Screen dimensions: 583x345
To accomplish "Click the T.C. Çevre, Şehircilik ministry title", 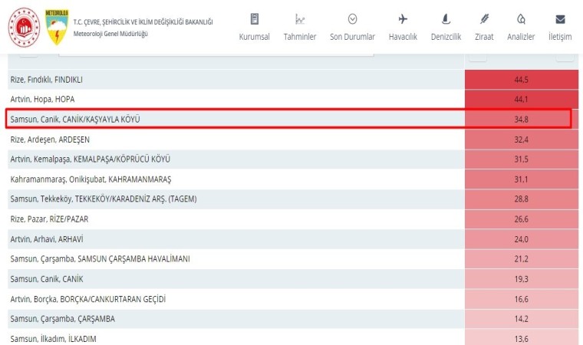I will pos(143,21).
